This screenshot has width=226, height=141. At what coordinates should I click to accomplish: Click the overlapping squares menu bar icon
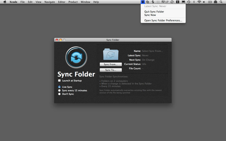(x=147, y=2)
